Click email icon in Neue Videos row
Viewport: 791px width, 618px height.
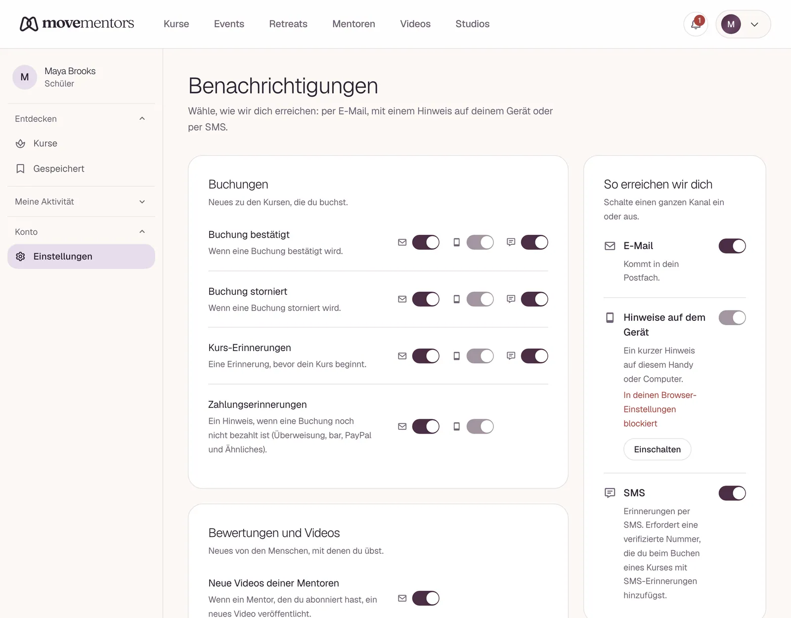point(402,598)
